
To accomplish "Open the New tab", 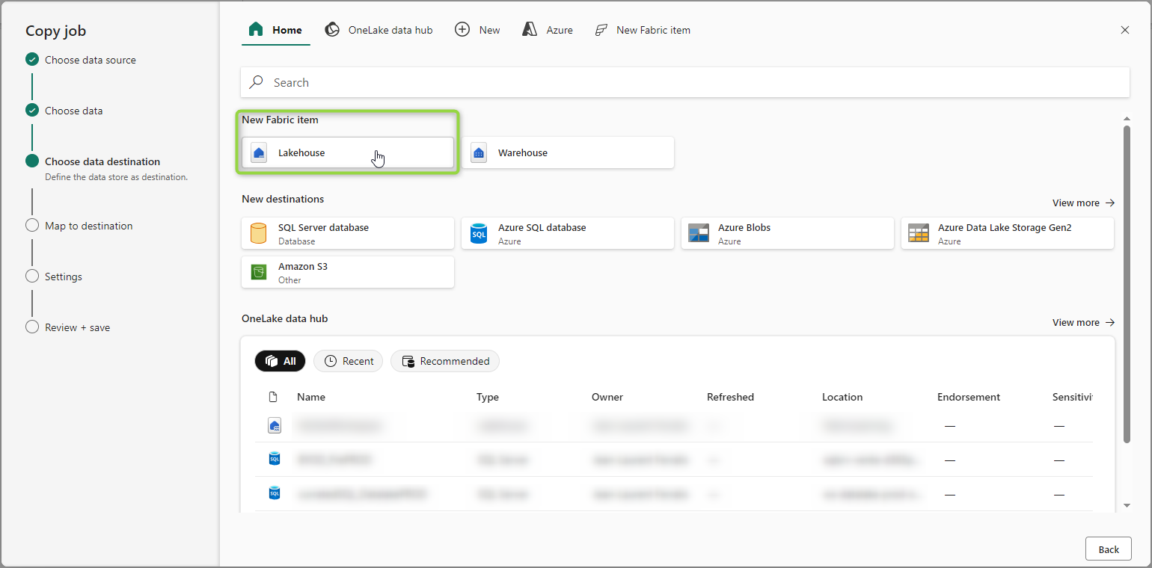I will point(478,30).
